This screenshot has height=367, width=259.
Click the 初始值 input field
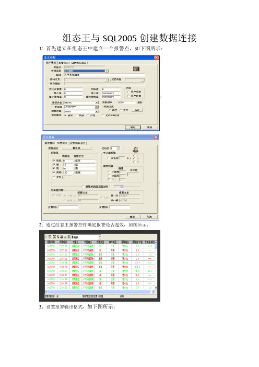point(111,89)
